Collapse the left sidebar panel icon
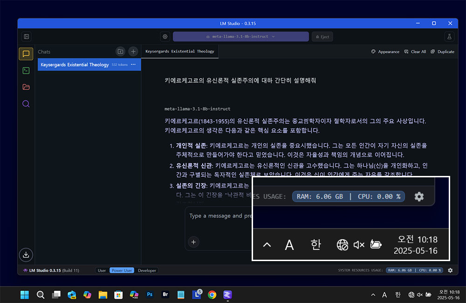The width and height of the screenshot is (466, 303). pos(27,36)
